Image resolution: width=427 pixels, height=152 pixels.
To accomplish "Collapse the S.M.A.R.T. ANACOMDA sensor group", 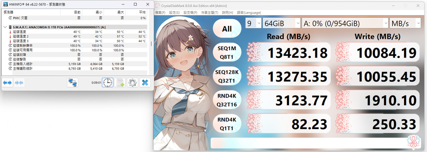I will (5, 27).
